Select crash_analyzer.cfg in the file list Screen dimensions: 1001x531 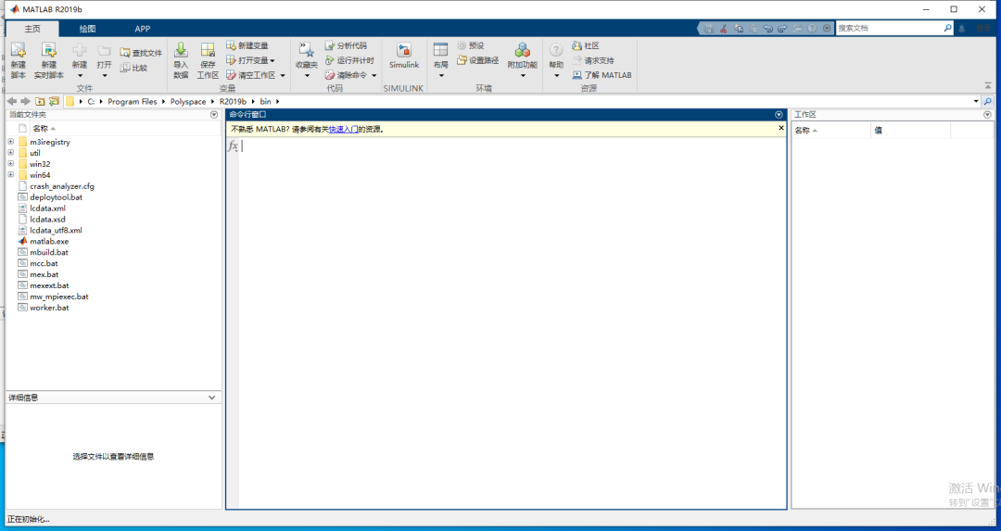click(x=62, y=186)
